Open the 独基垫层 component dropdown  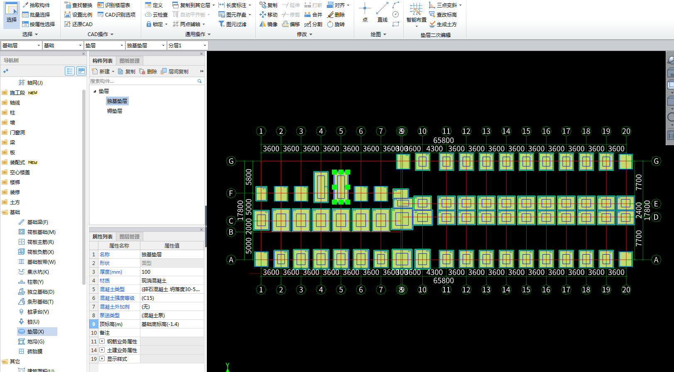coord(146,45)
